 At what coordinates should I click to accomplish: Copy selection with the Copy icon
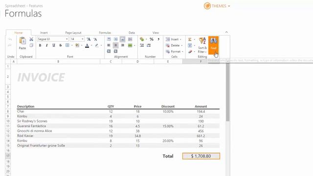(31, 45)
